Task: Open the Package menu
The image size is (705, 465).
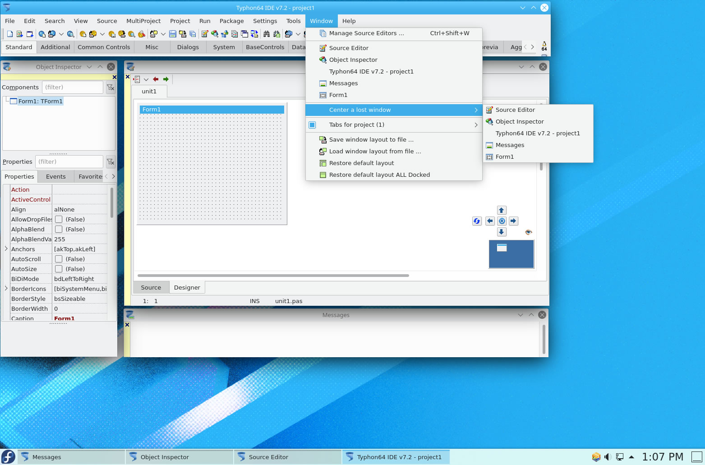Action: [x=231, y=21]
